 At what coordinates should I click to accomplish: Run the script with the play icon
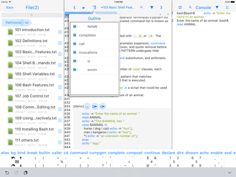[84, 8]
